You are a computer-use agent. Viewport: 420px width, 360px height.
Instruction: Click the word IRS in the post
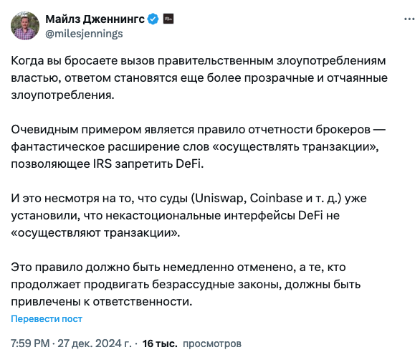pos(102,164)
